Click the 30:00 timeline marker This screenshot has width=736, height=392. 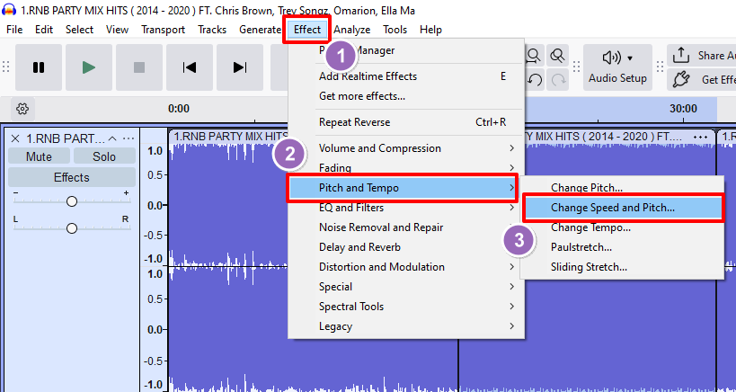pyautogui.click(x=683, y=109)
